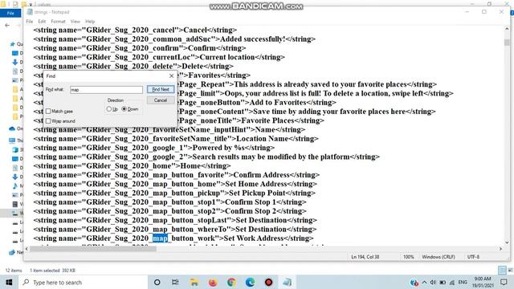Open Task View from the taskbar

click(x=175, y=282)
